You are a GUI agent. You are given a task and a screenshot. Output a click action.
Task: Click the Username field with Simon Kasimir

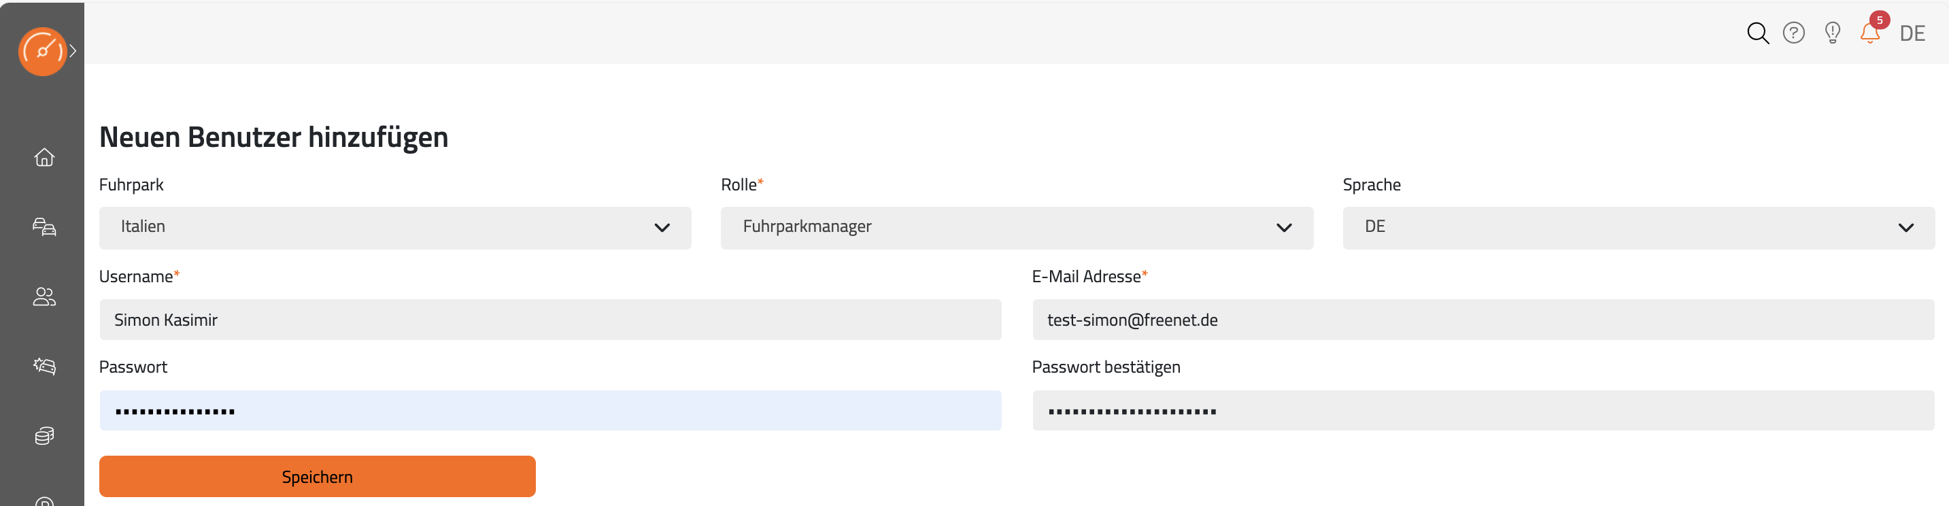tap(550, 320)
